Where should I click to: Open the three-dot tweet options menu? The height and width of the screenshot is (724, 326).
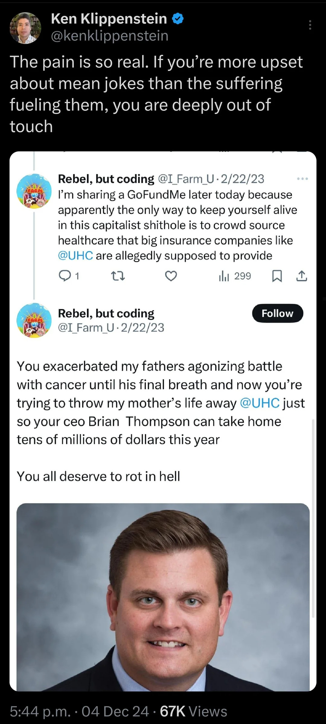click(310, 25)
